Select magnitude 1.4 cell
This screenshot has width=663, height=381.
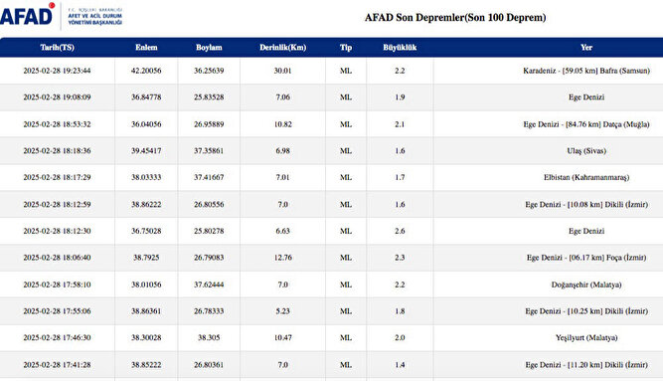(x=400, y=364)
